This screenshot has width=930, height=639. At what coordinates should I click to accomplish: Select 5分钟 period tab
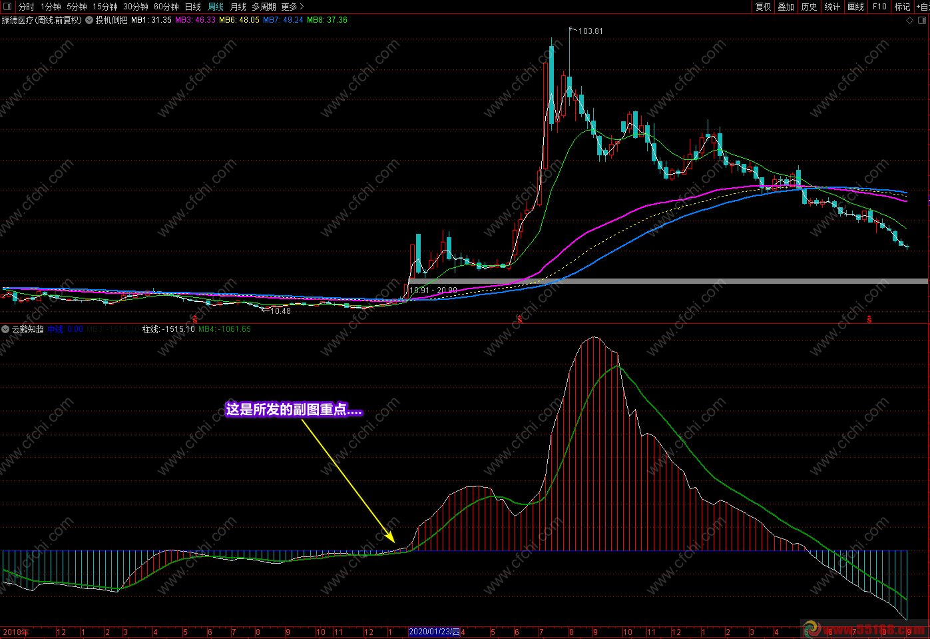coord(77,7)
